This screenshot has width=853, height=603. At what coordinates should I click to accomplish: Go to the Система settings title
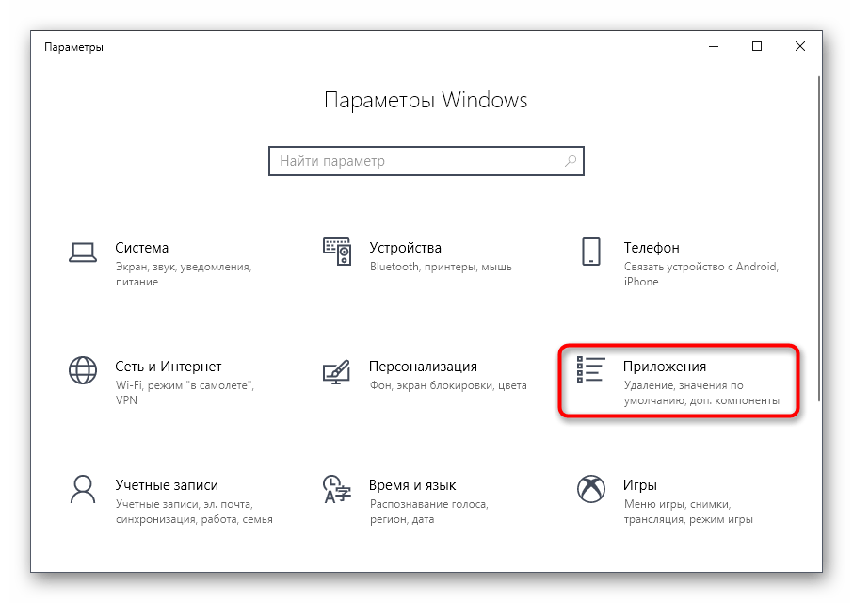point(141,248)
